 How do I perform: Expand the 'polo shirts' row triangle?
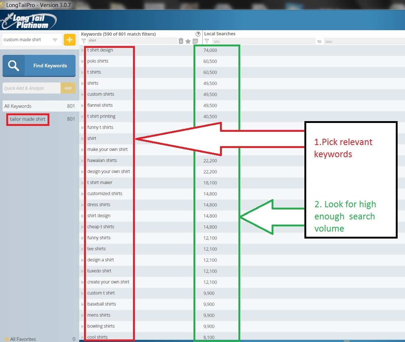[83, 61]
